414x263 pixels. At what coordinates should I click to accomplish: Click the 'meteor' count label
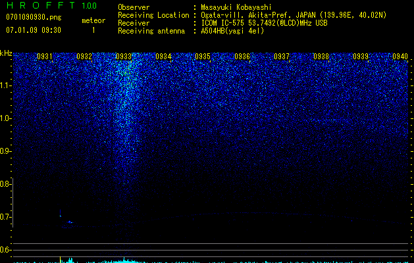(93, 20)
